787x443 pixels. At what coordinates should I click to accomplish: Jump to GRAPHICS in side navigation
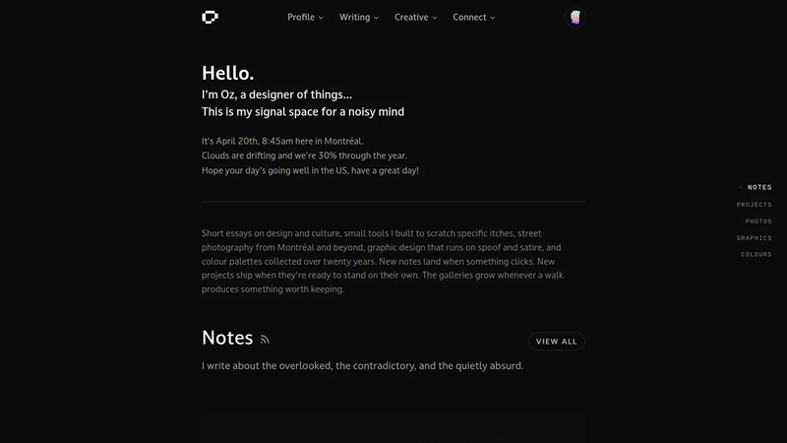[x=754, y=238]
